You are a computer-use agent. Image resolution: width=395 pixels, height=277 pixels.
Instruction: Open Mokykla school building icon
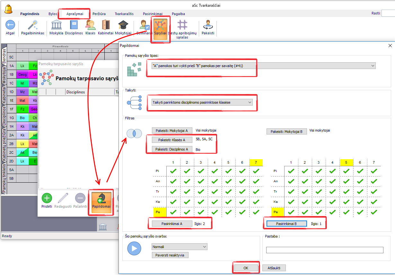click(56, 25)
